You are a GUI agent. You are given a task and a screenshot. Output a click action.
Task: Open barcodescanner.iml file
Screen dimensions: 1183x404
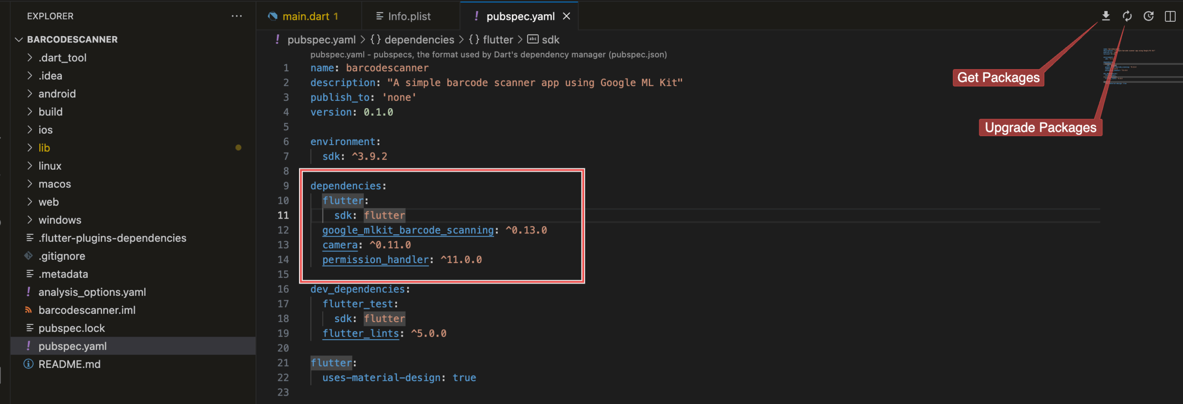point(133,310)
